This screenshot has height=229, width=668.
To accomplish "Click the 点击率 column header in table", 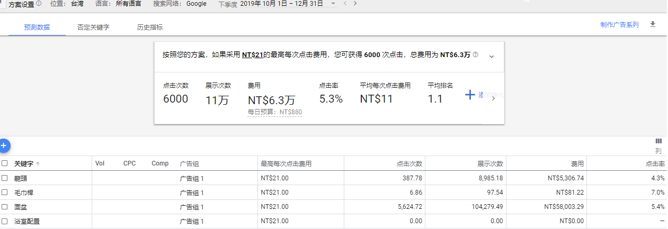I will click(655, 164).
